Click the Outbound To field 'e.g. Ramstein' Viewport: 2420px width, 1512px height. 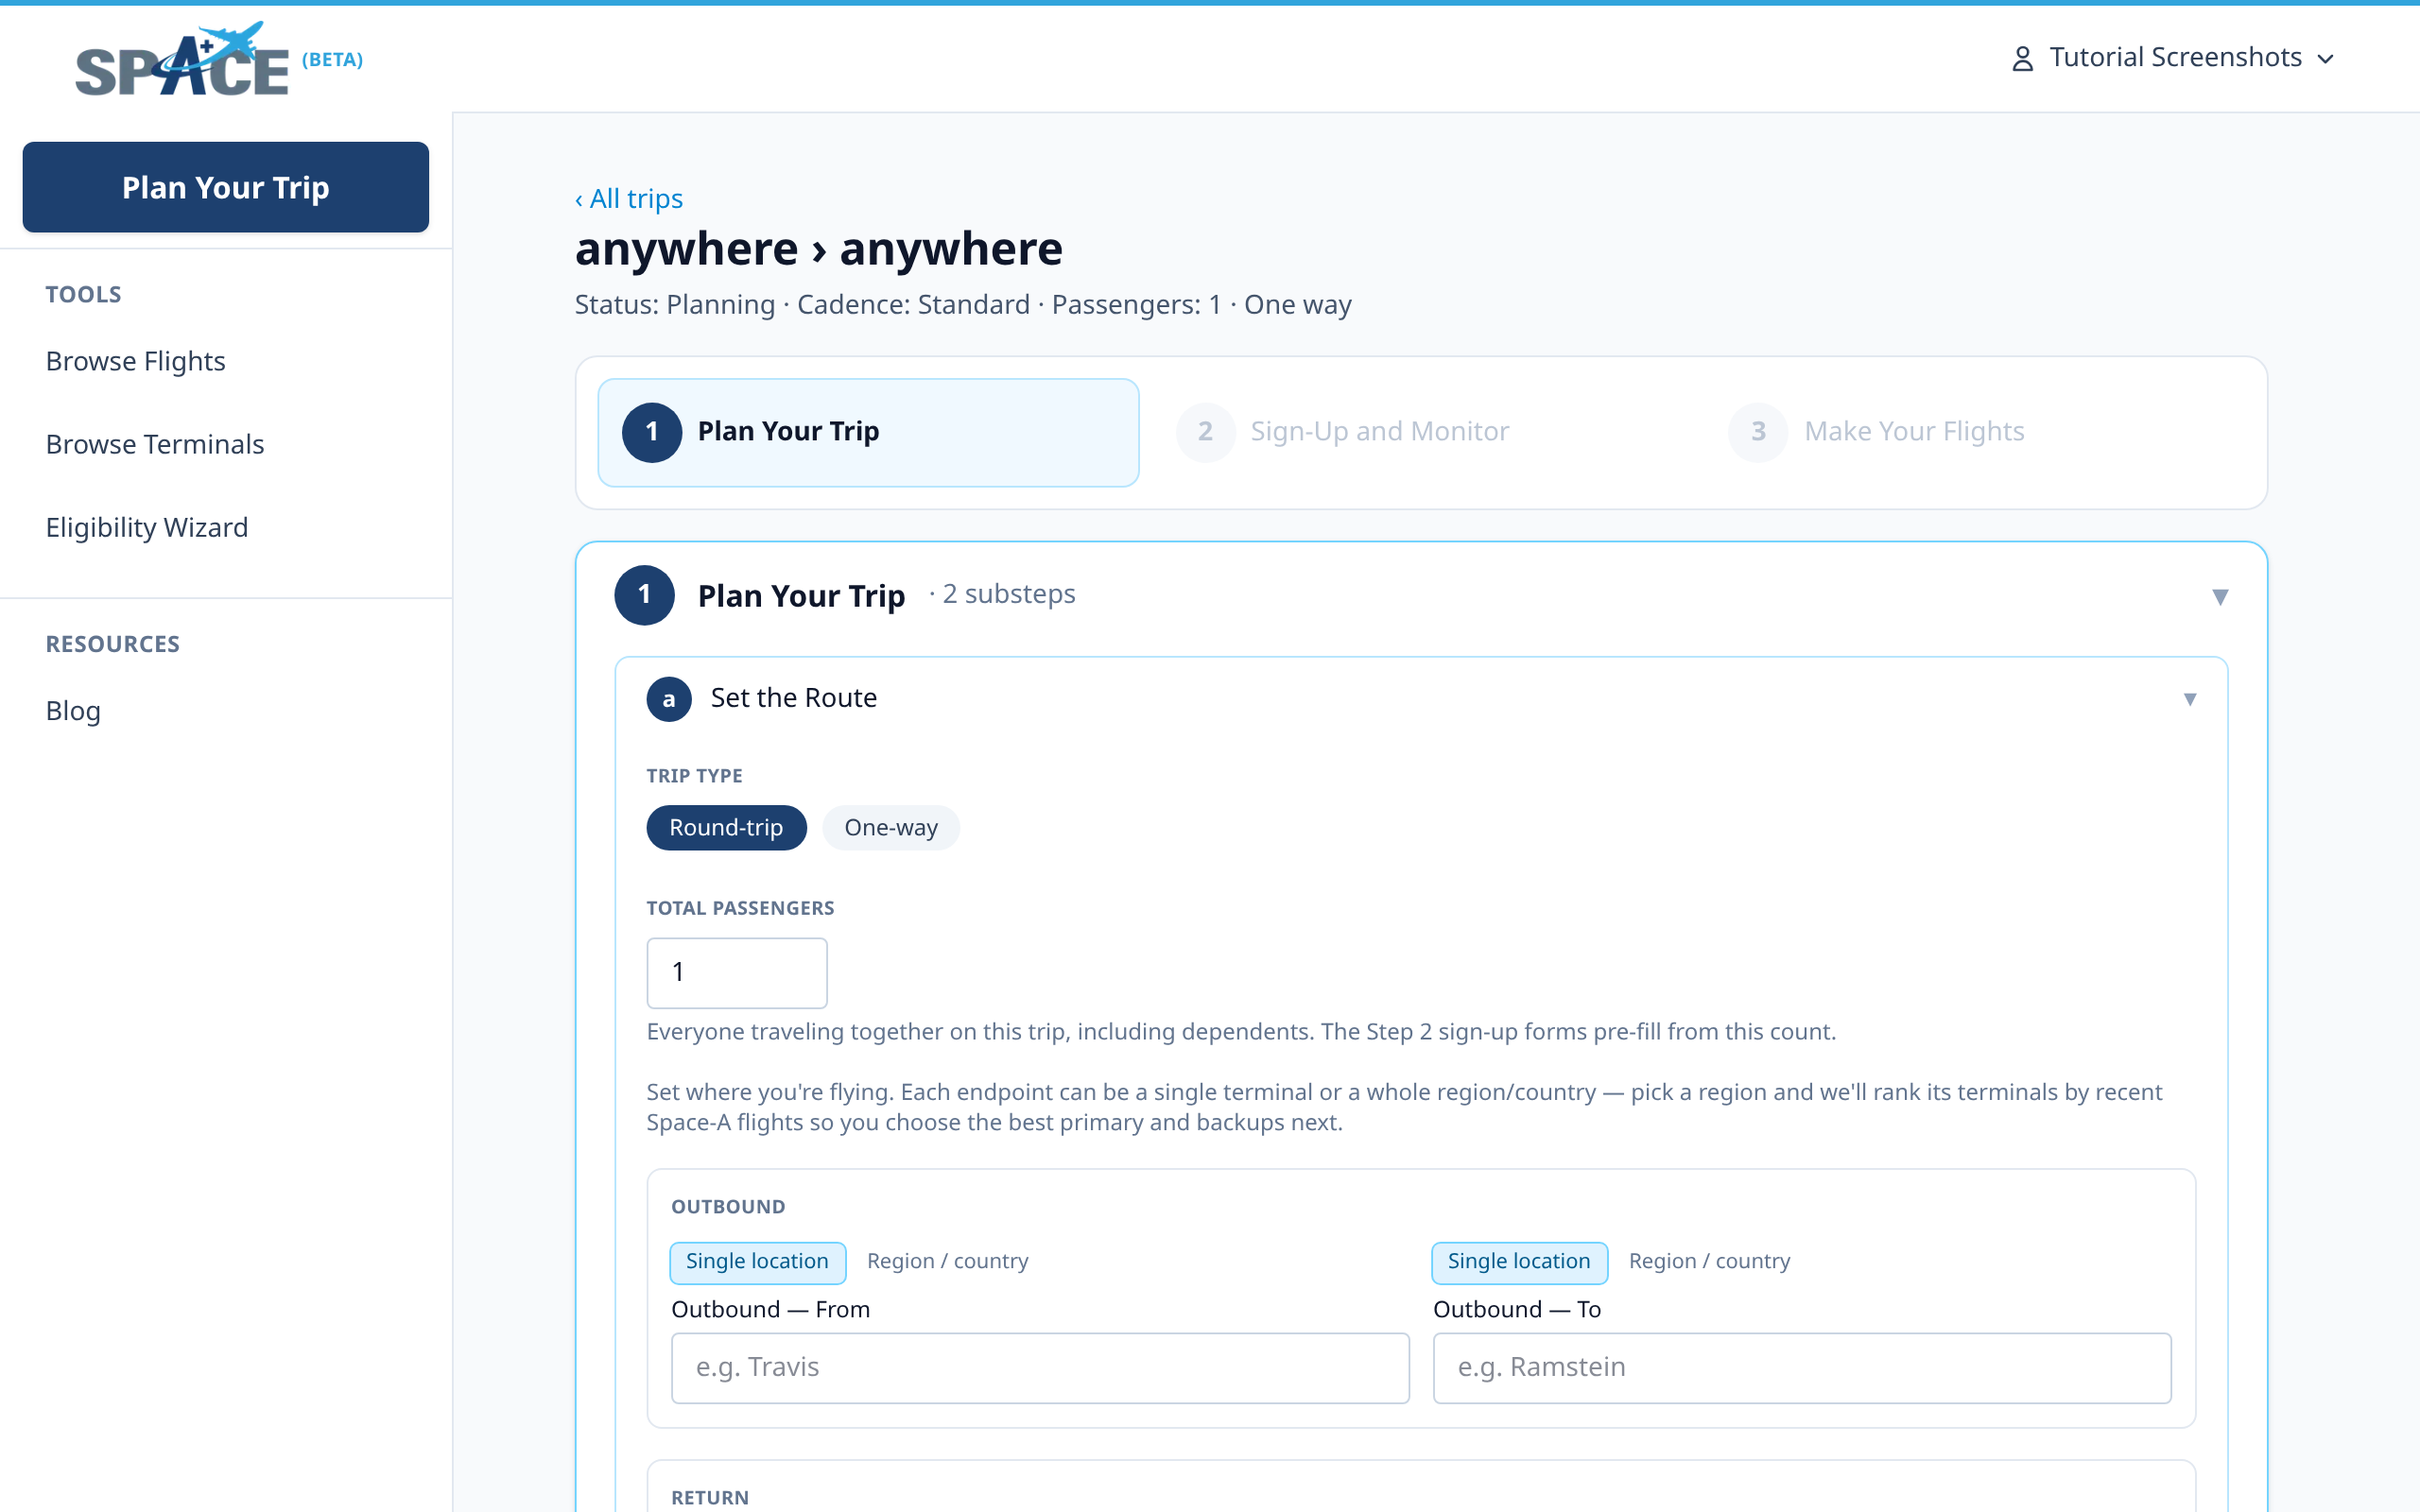1802,1367
